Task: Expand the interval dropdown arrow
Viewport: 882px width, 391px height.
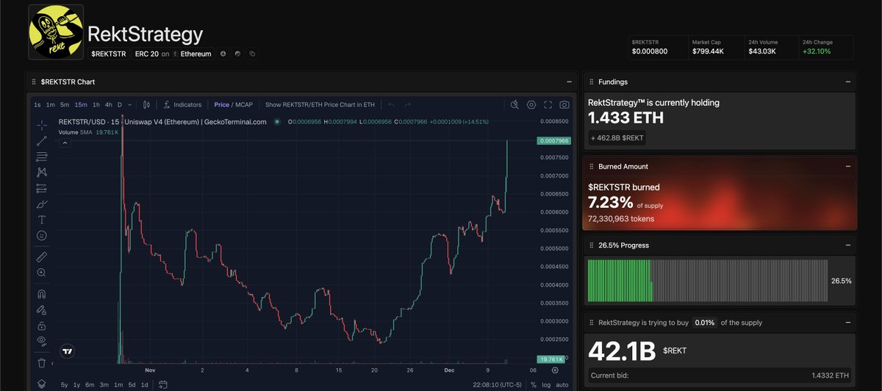Action: [130, 104]
